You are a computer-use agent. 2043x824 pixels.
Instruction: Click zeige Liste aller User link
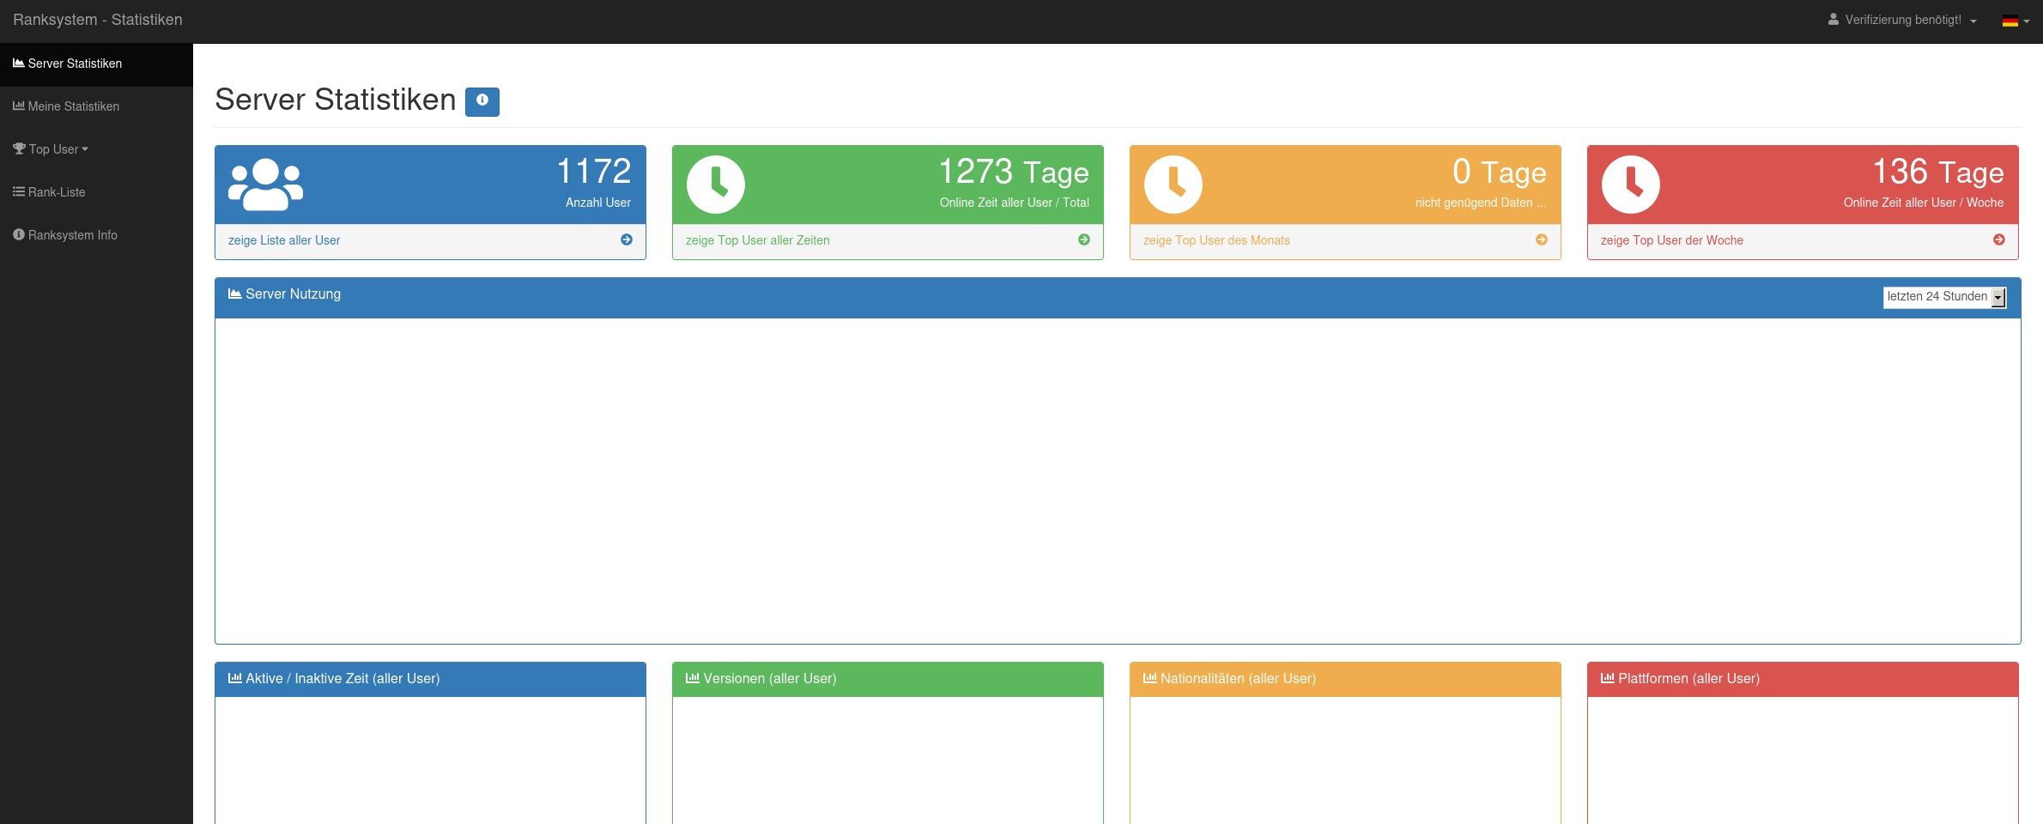point(284,240)
